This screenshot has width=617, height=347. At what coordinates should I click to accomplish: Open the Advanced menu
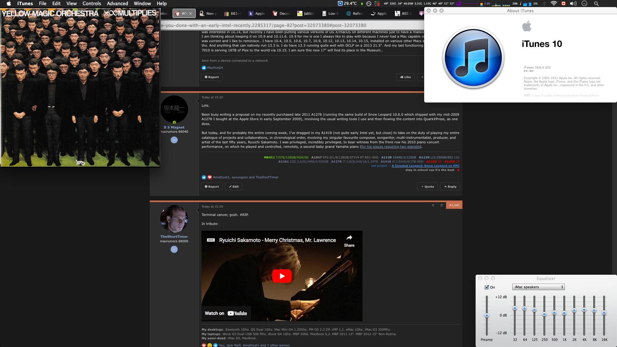pos(117,4)
